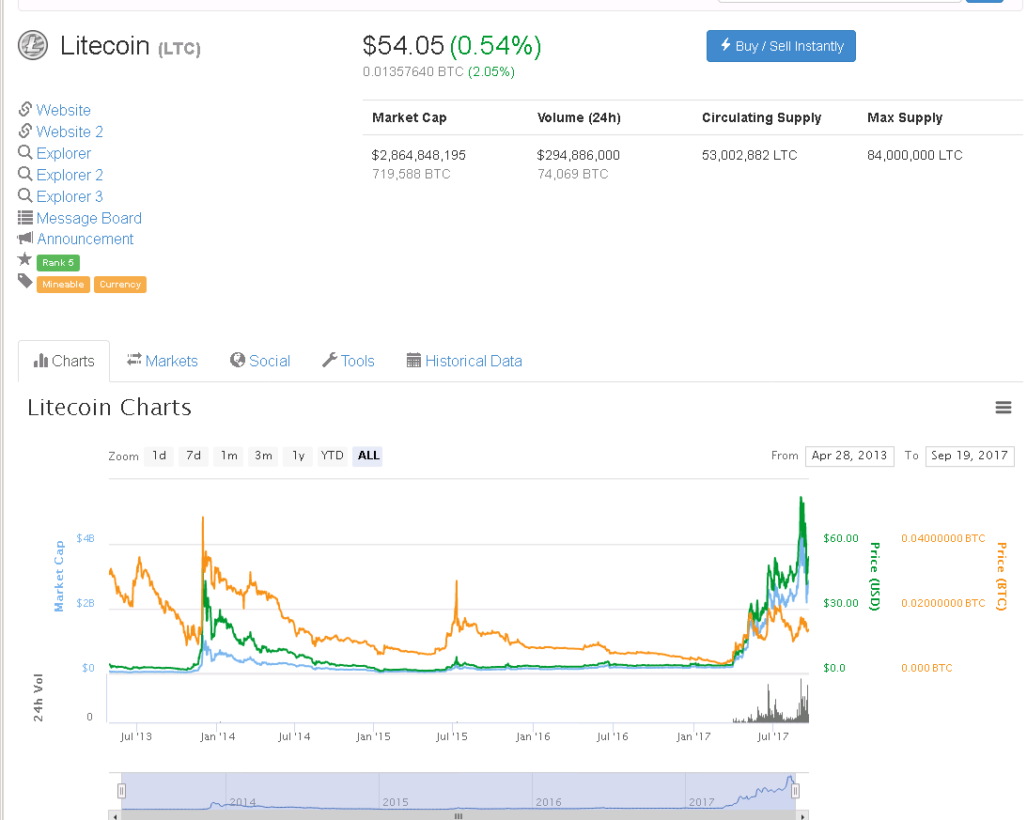
Task: Open the Announcement link
Action: (86, 240)
